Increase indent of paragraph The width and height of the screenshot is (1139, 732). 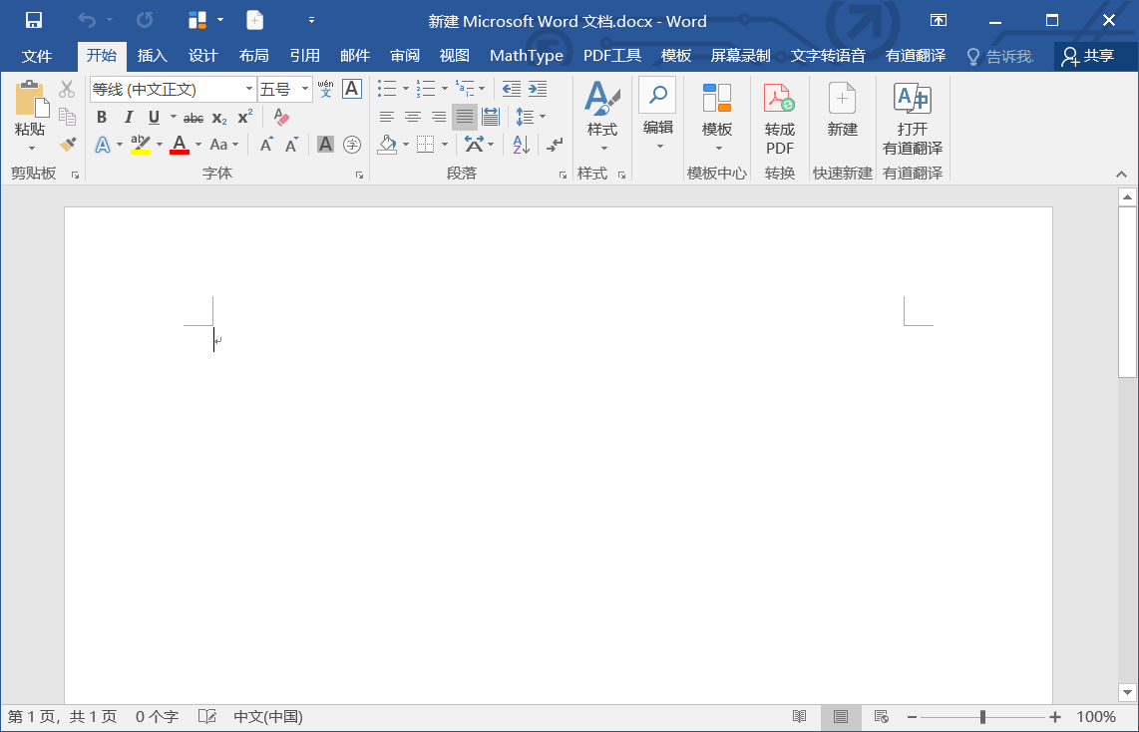click(x=538, y=89)
